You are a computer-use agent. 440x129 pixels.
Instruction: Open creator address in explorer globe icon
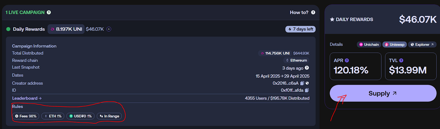[307, 83]
